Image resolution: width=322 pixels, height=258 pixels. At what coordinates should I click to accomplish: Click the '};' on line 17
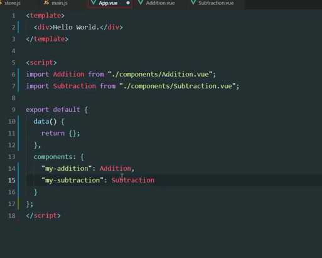[x=30, y=204]
